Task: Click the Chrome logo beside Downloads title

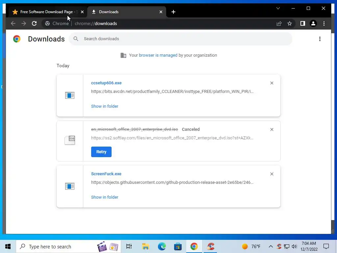Action: [x=17, y=39]
